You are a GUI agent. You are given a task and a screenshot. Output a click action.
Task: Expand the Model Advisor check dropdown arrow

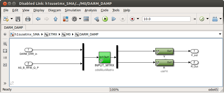tap(207, 19)
